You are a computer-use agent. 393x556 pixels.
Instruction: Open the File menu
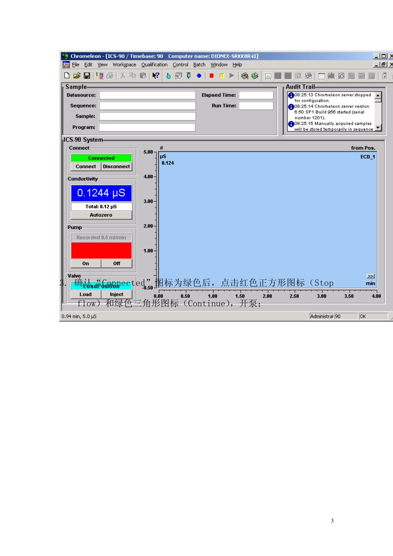pos(76,65)
